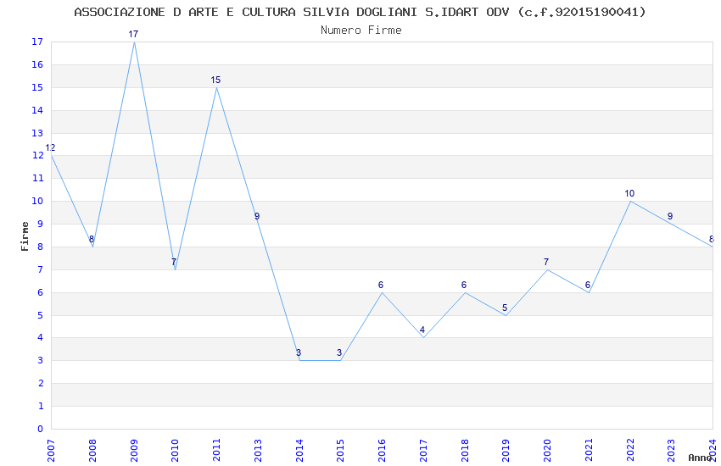Screen dimensions: 721x466
Task: Click the data label 4 above 2017
Action: click(422, 330)
